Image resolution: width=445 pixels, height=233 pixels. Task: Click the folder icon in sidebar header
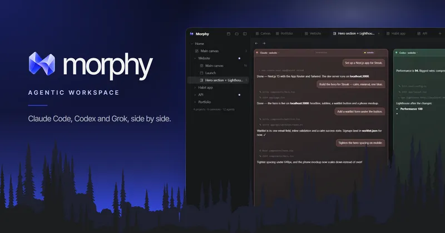[x=237, y=34]
